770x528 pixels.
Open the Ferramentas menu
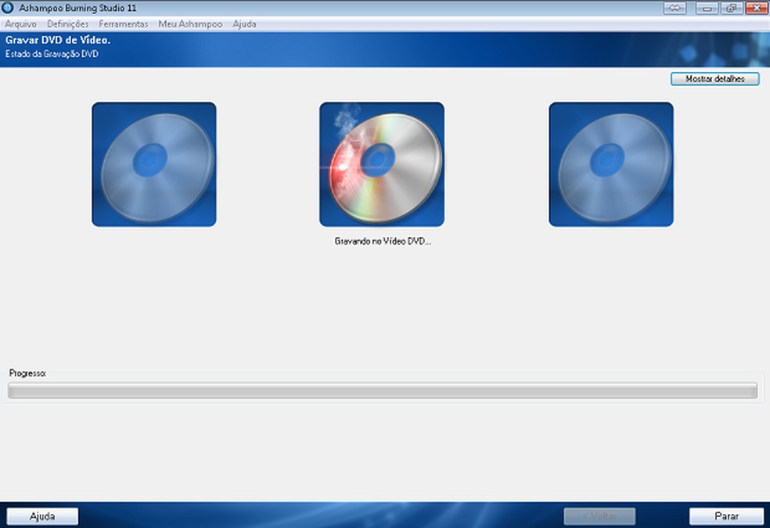(x=124, y=24)
